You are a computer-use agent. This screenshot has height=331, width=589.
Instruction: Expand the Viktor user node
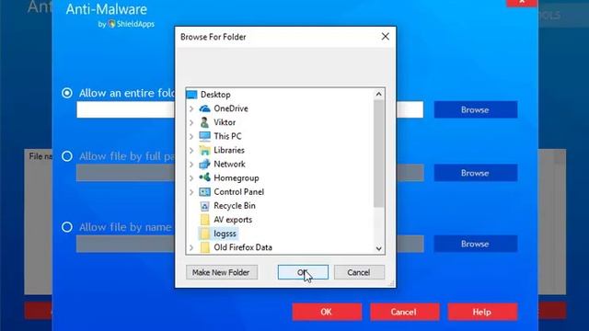[x=191, y=122]
